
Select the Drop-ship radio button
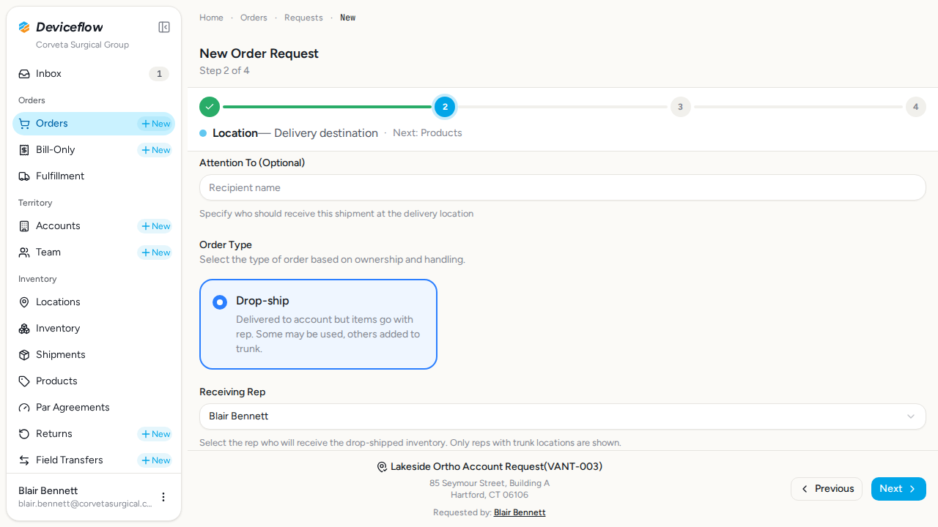pos(220,302)
